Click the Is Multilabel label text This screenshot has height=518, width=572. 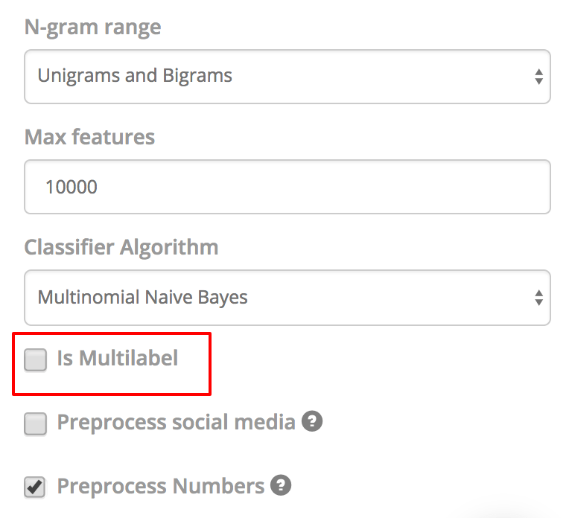[x=118, y=359]
